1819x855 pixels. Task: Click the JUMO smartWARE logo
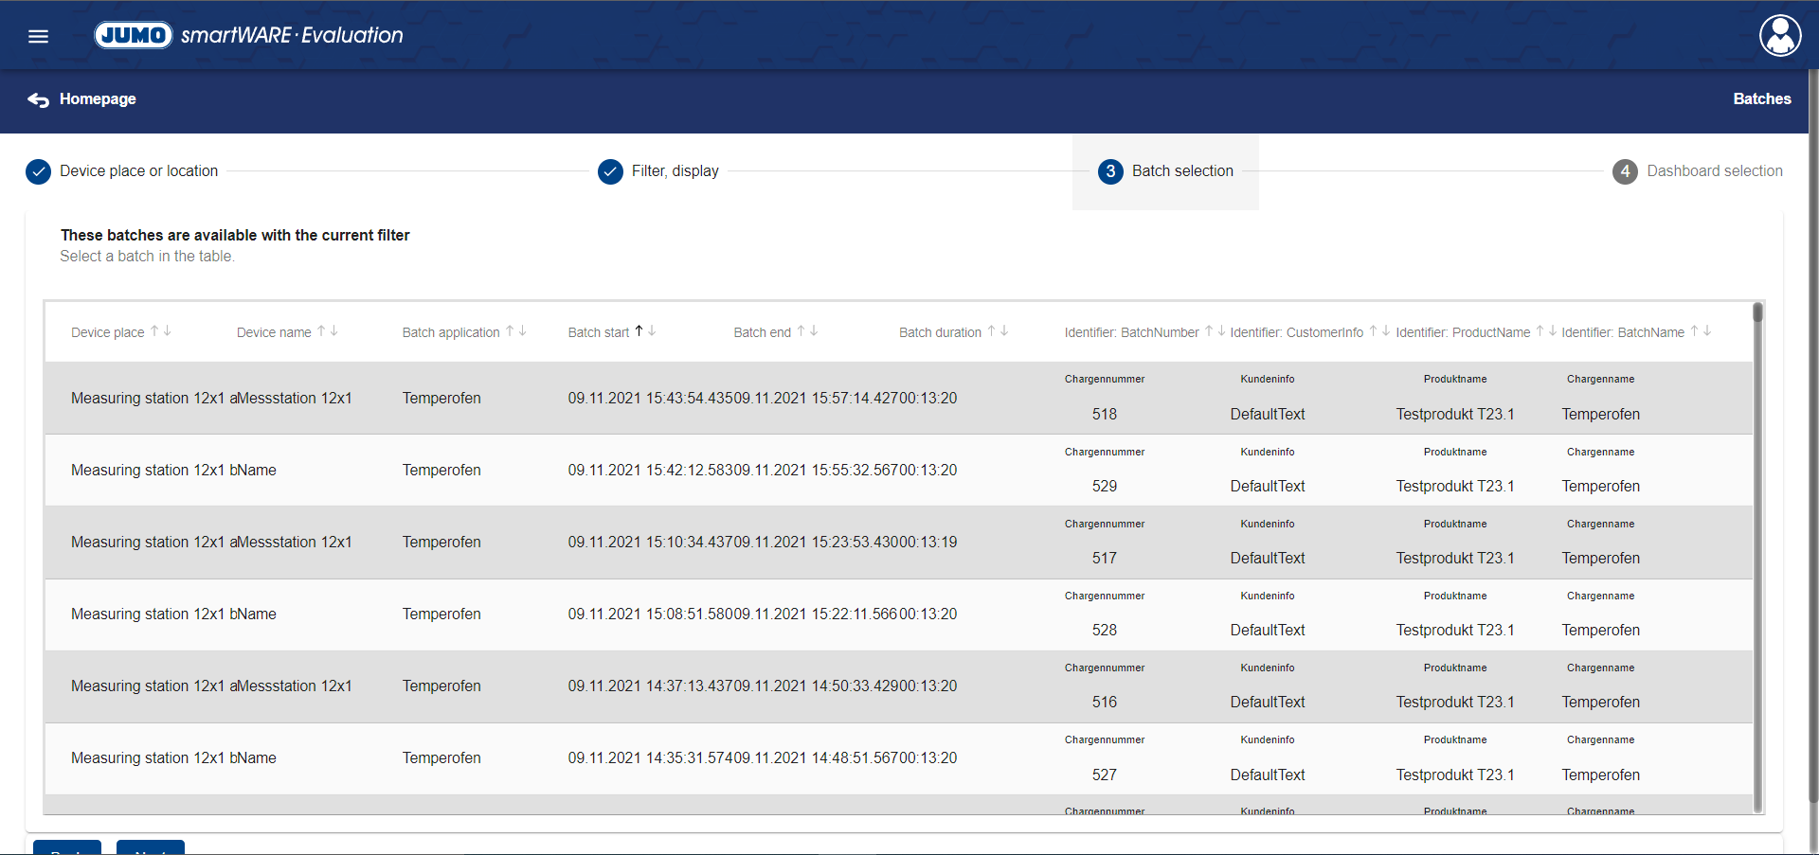(x=248, y=35)
